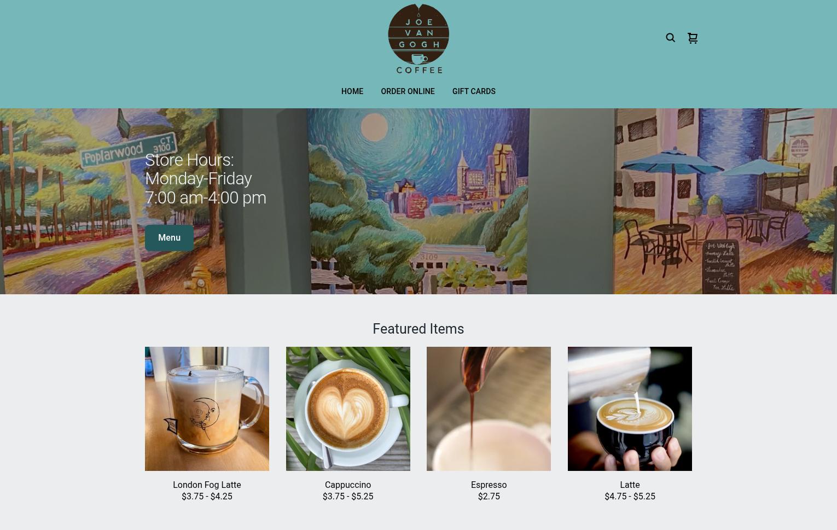The width and height of the screenshot is (837, 530).
Task: Click the Menu button on banner
Action: point(169,238)
